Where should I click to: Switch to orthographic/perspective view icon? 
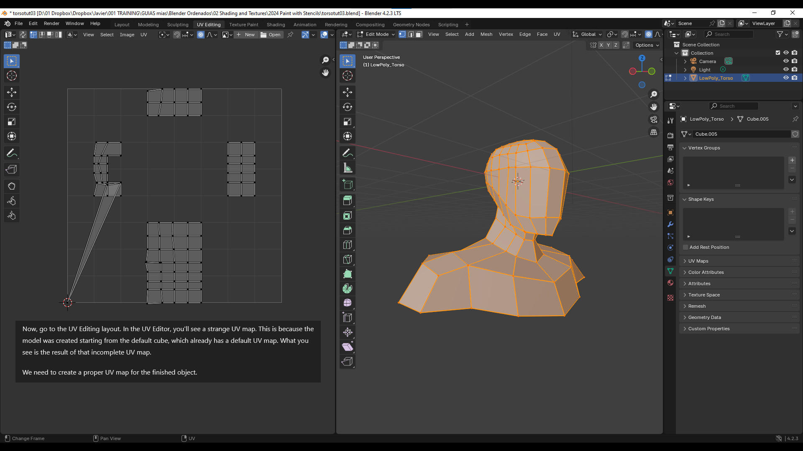click(654, 132)
